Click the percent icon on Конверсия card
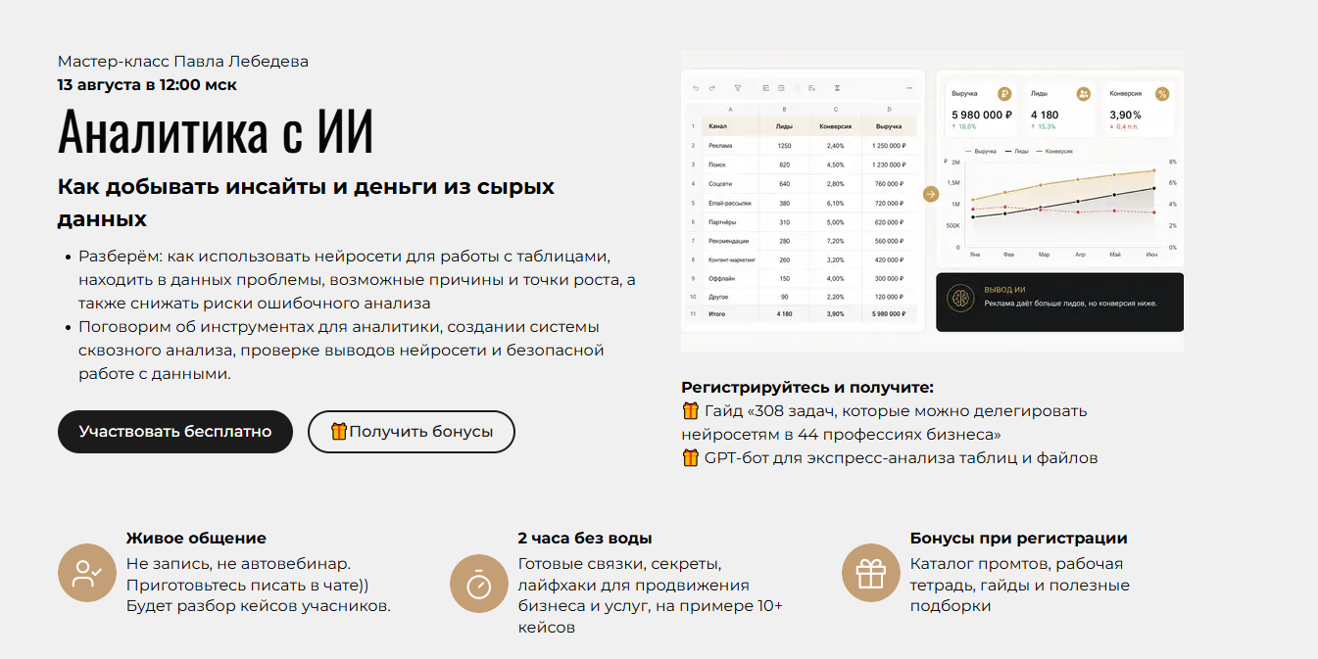 point(1162,94)
